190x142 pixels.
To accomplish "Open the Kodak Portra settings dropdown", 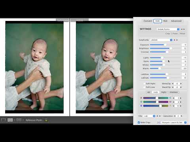I will (x=168, y=29).
